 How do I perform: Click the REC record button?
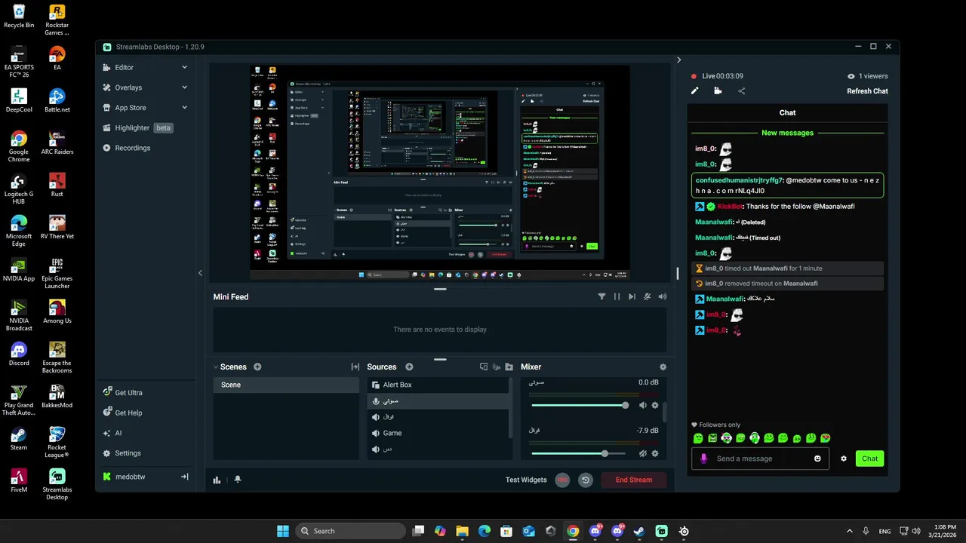(x=562, y=480)
